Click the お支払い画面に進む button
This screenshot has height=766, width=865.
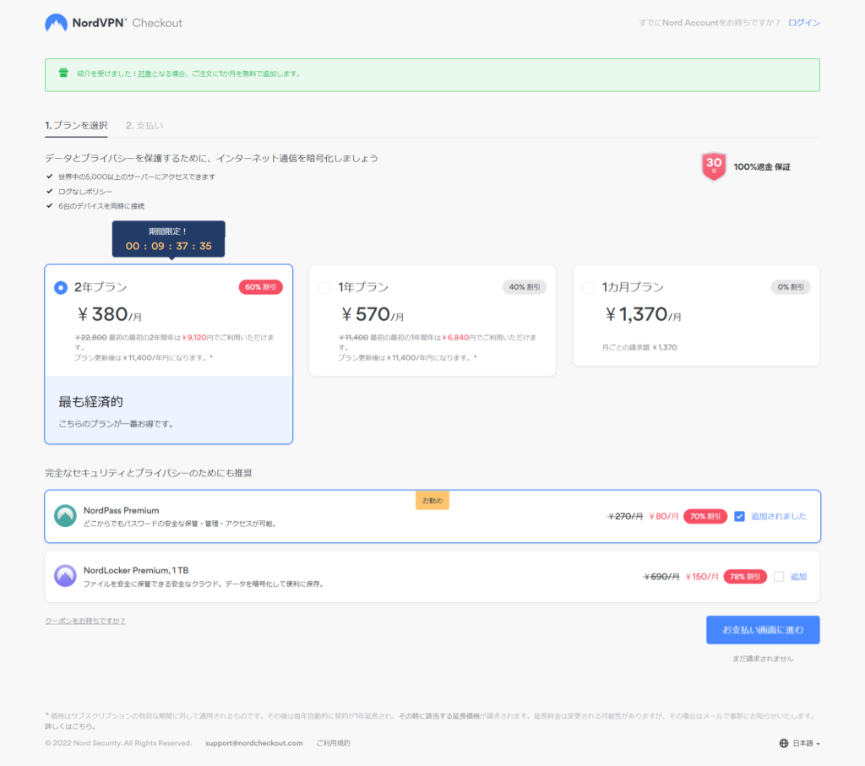762,630
